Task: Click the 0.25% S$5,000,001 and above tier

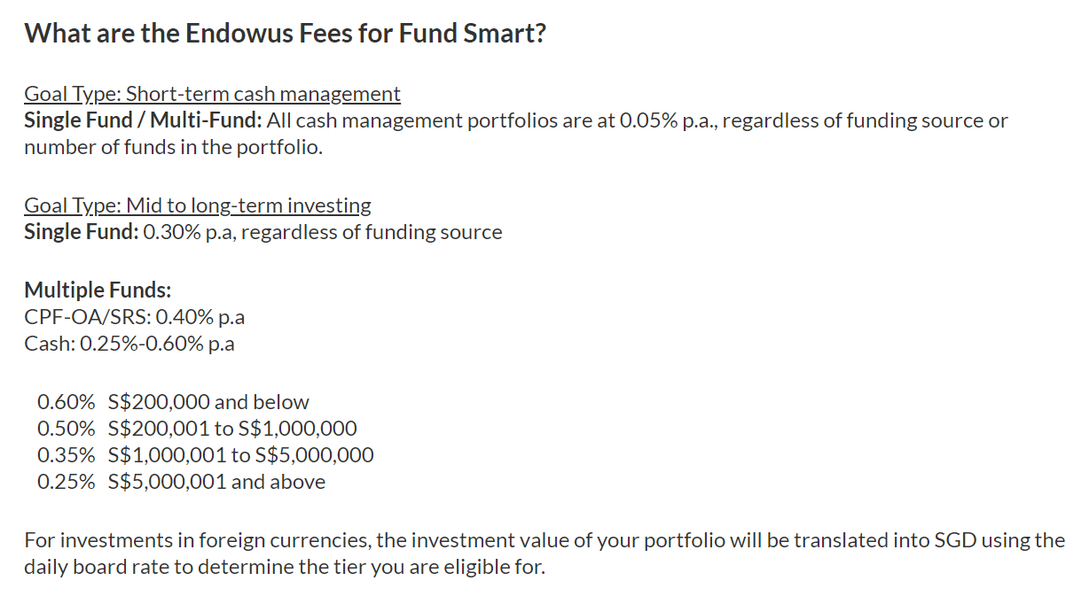Action: (x=181, y=482)
